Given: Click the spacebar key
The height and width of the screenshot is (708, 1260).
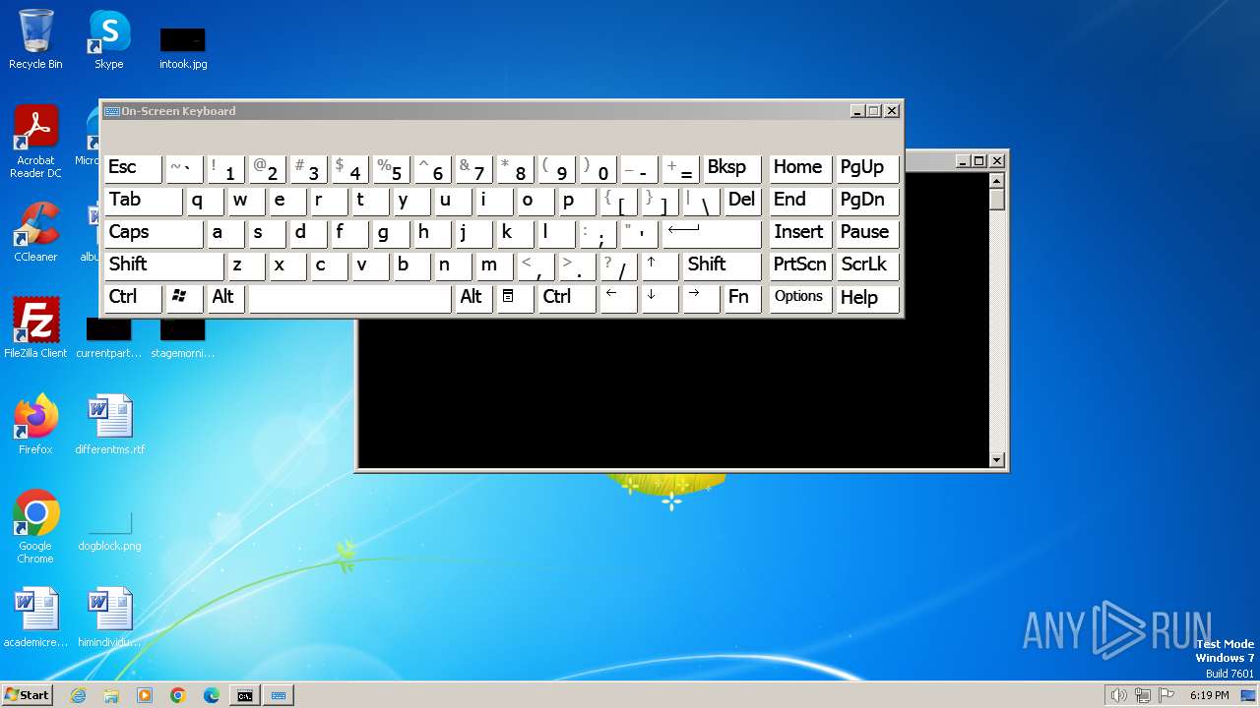Looking at the screenshot, I should 350,297.
